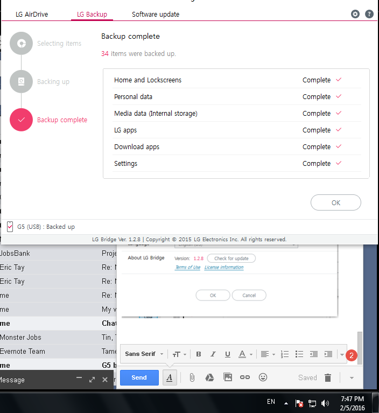Select Settings backup row
This screenshot has width=379, height=413.
click(237, 163)
